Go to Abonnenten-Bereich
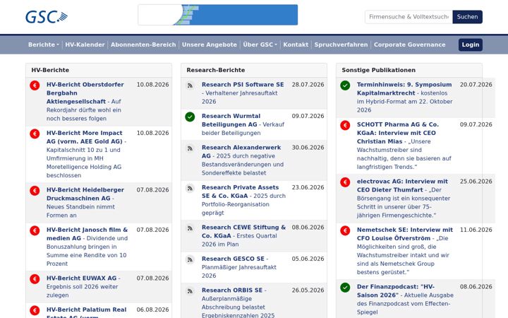Screen dimensions: 508x318 [x=143, y=45]
